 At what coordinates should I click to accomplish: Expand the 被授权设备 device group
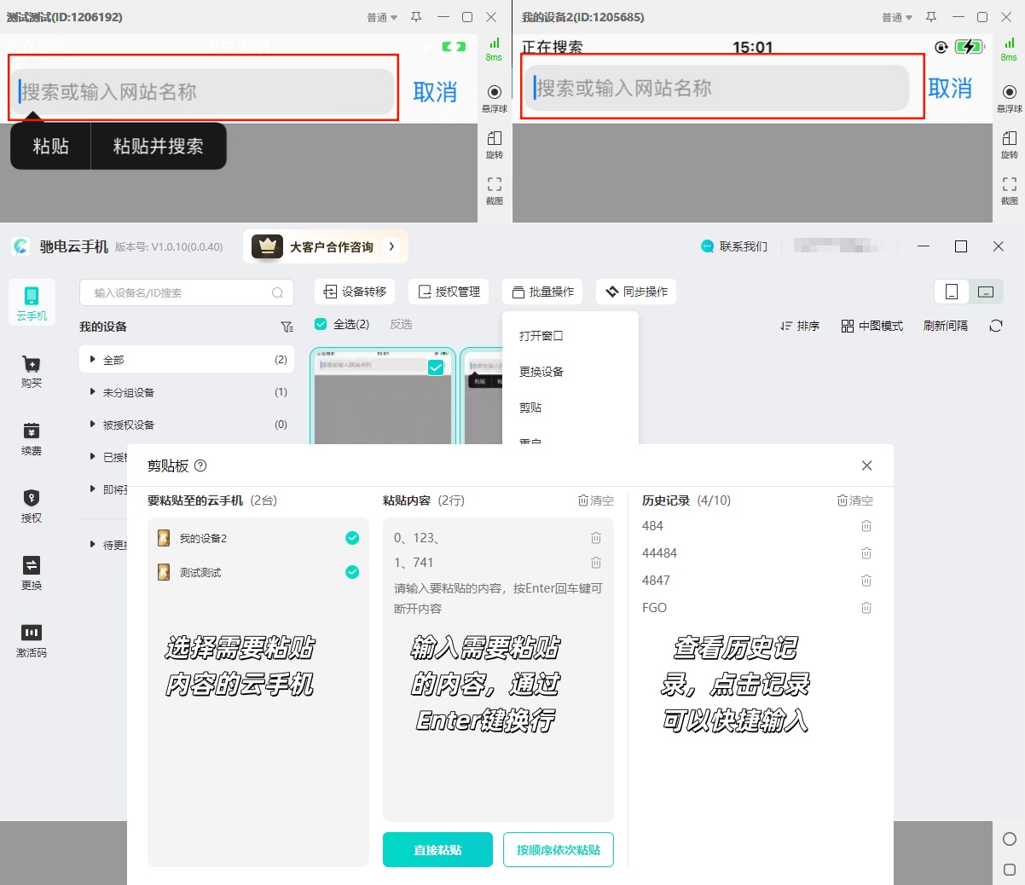93,425
